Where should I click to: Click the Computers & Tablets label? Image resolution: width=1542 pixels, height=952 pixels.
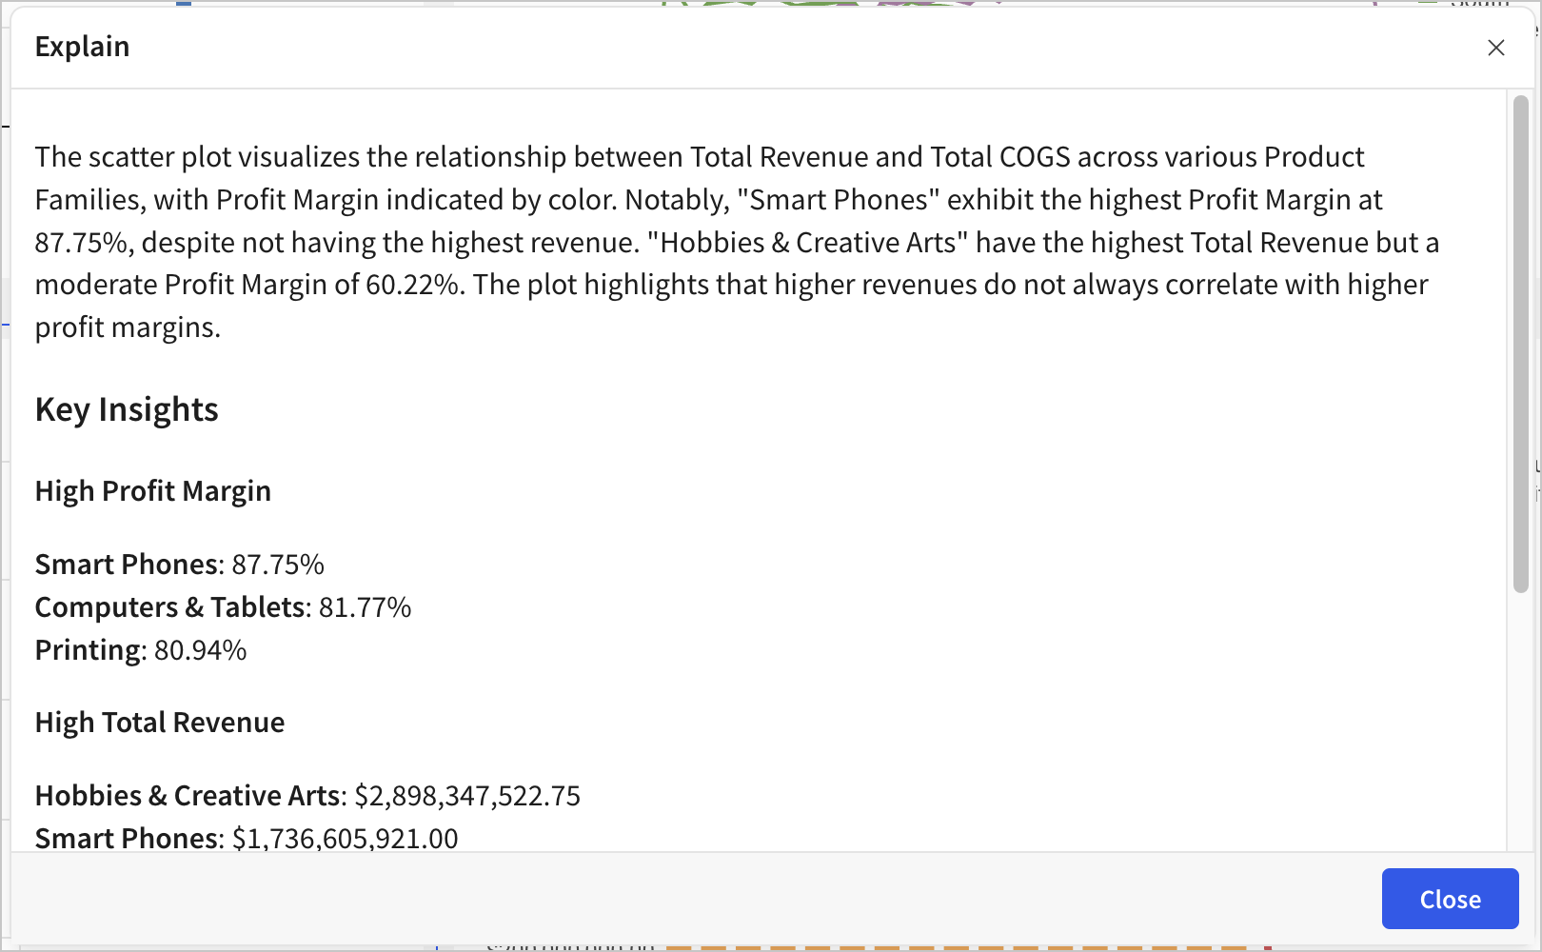(172, 607)
